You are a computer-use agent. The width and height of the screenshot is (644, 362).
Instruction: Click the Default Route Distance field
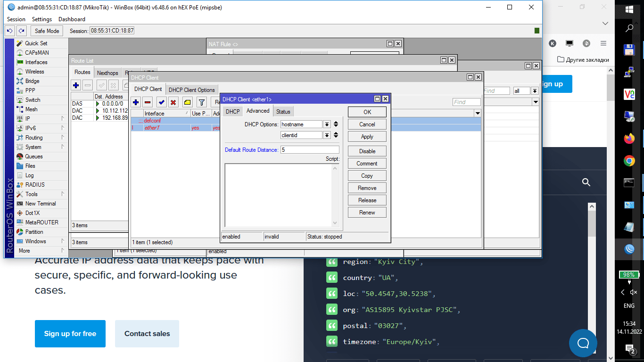309,150
